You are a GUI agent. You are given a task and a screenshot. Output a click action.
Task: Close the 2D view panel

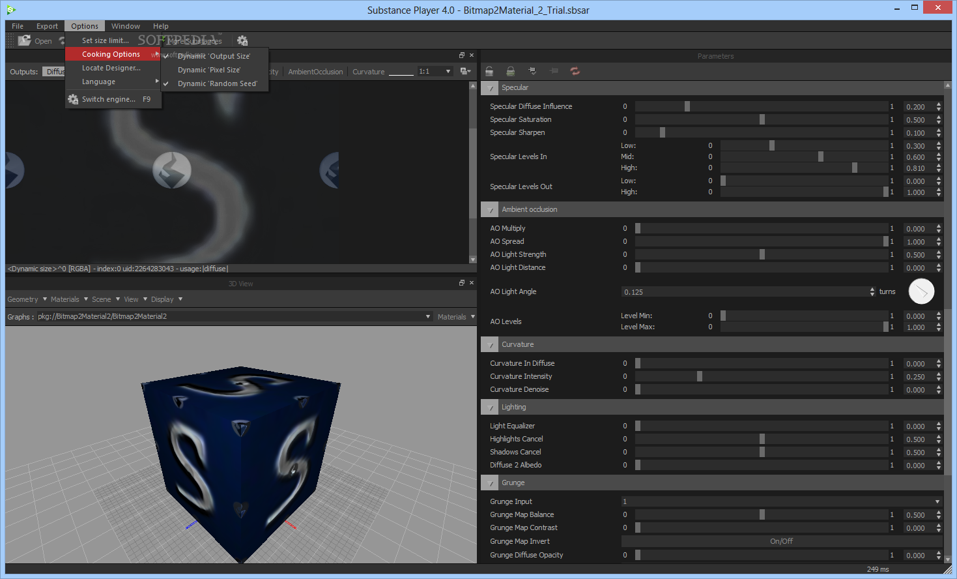[x=472, y=55]
